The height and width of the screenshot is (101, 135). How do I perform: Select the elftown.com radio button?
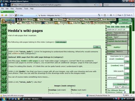pyautogui.click(x=120, y=87)
